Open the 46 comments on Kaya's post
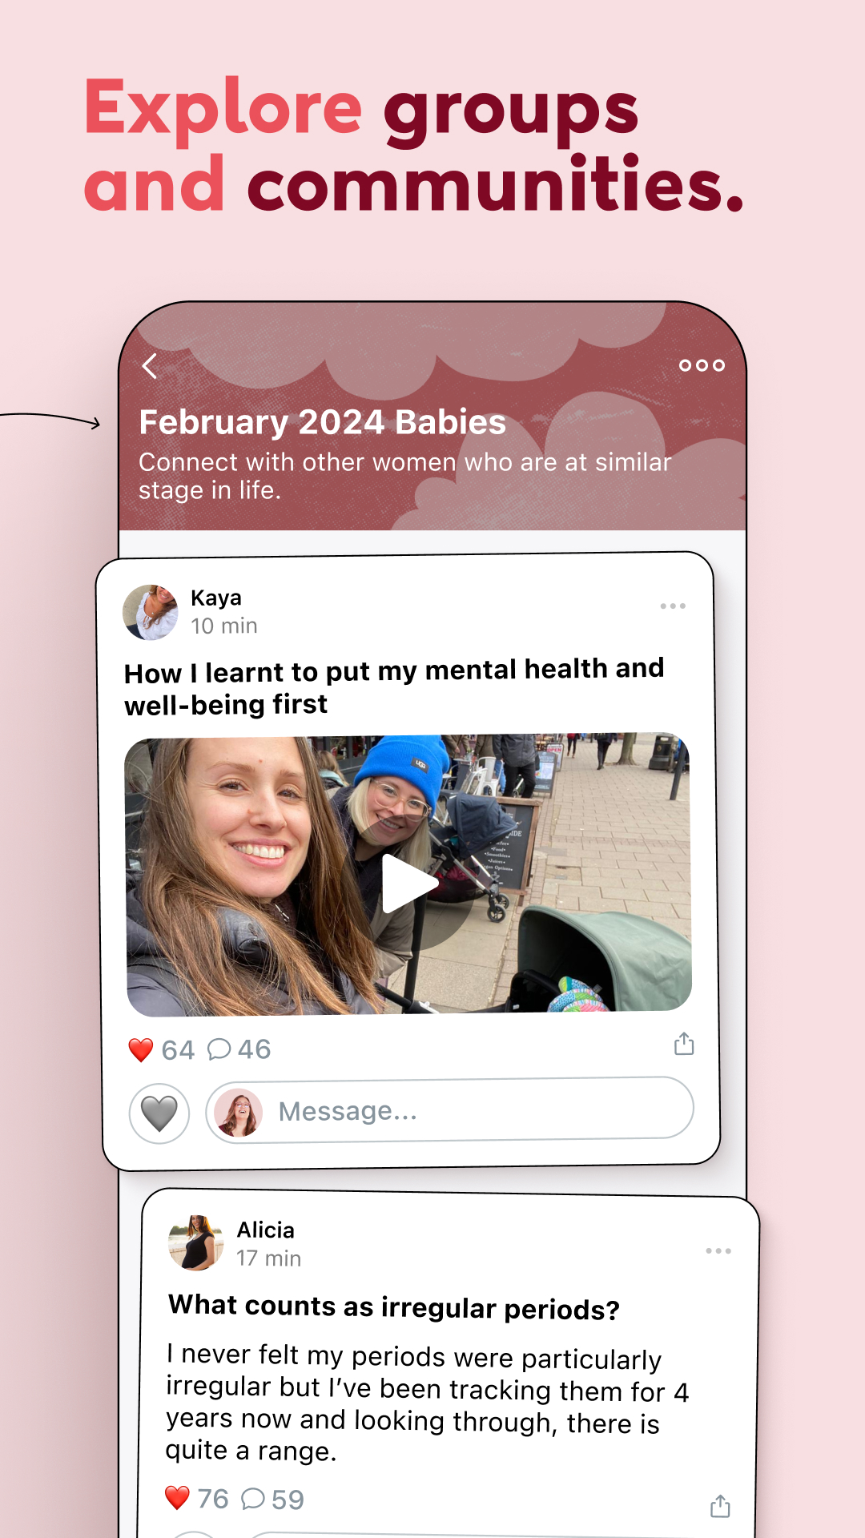Screen dimensions: 865x1538 [239, 1049]
